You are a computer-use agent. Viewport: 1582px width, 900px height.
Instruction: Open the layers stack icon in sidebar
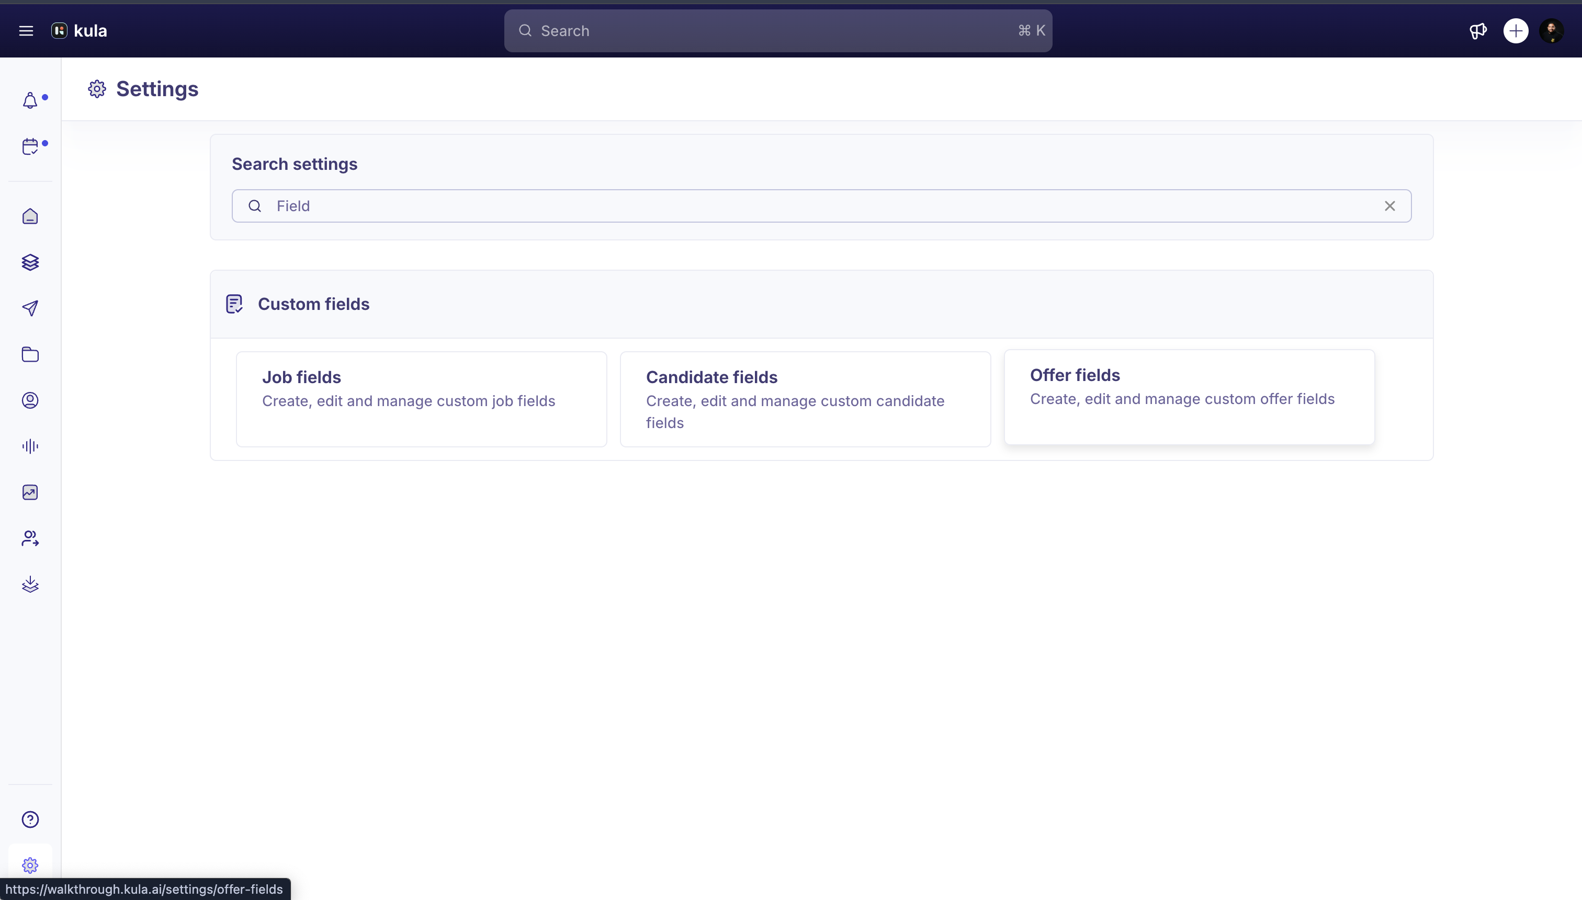click(30, 262)
